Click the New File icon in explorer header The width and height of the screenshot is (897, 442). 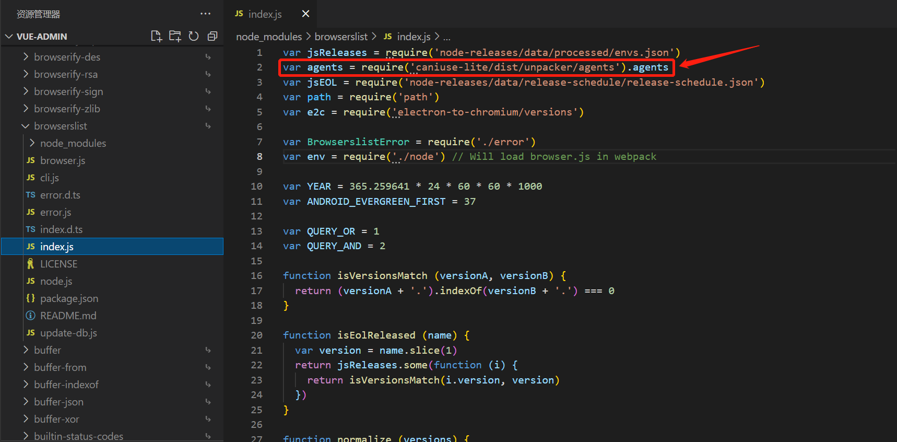(156, 36)
